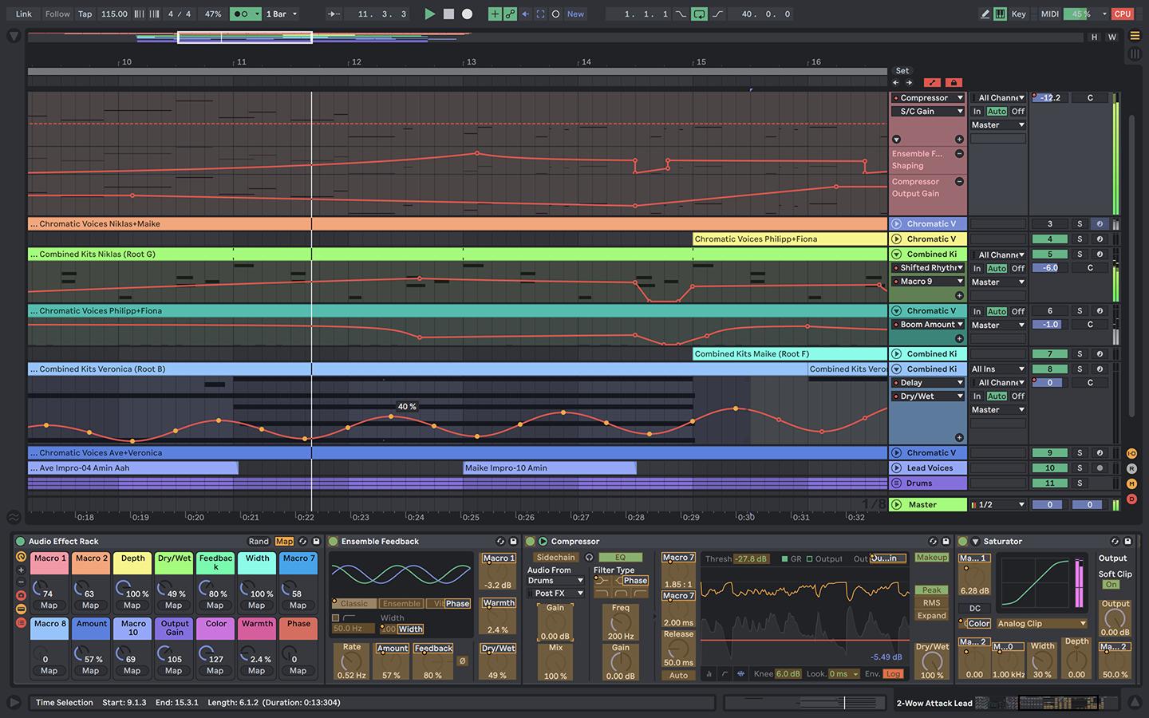Open the 1 Bar quantization dropdown

(x=282, y=14)
